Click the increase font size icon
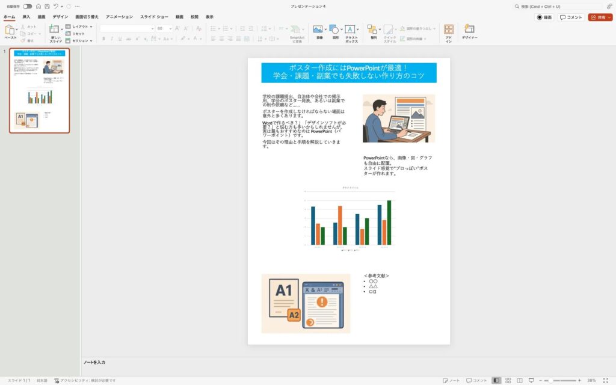Viewport: 616px width, 385px height. point(177,28)
